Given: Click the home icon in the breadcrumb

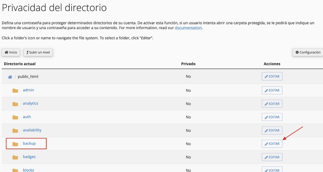Looking at the screenshot, I should coord(10,77).
